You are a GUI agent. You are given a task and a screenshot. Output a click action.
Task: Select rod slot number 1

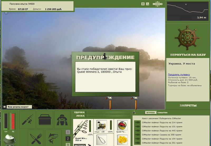68,132
